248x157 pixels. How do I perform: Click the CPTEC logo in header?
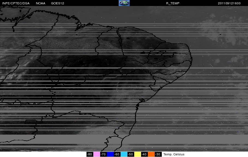[124, 3]
